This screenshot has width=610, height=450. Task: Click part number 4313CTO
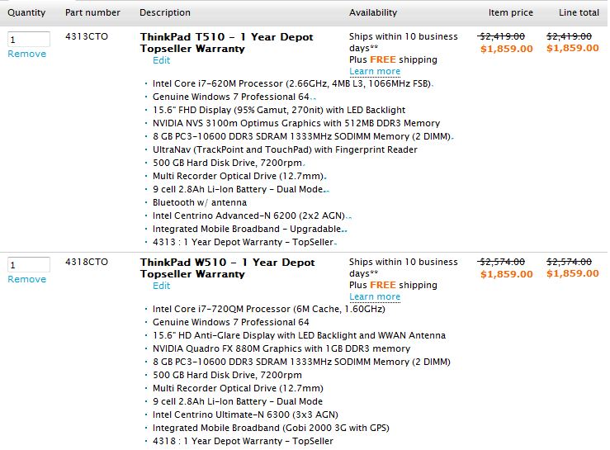pyautogui.click(x=87, y=36)
